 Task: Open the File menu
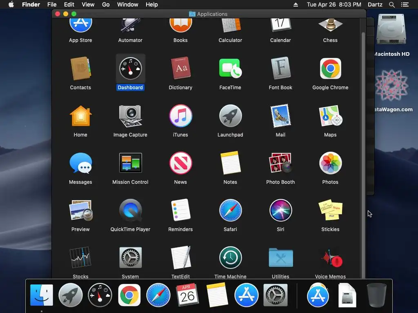tap(52, 4)
